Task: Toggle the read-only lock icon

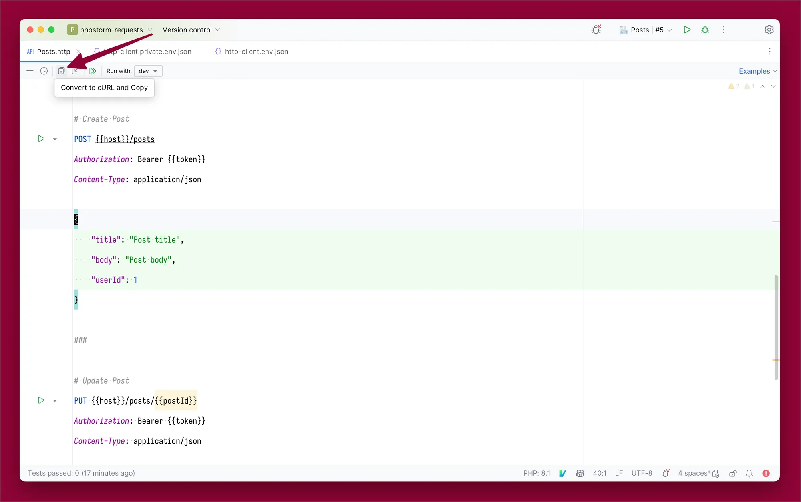Action: (x=733, y=473)
